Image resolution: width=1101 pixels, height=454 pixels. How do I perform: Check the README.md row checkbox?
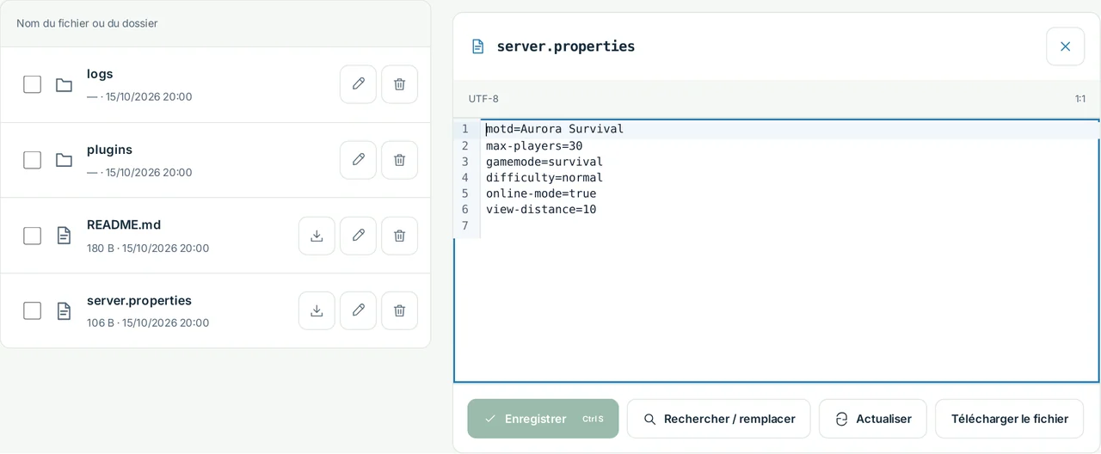32,236
